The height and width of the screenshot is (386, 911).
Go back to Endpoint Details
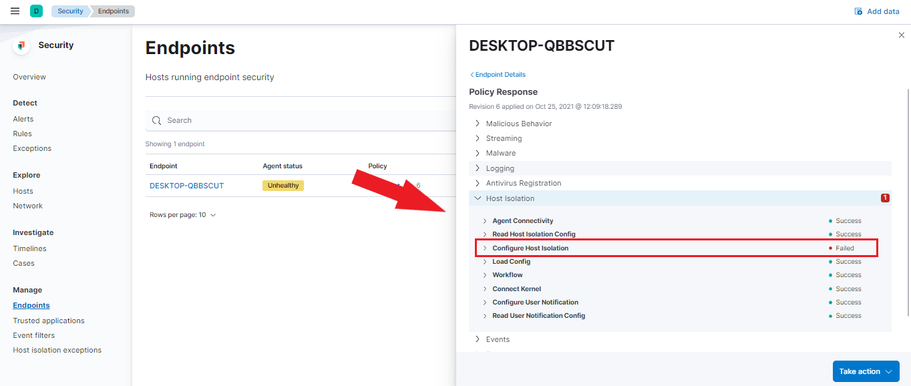click(498, 75)
